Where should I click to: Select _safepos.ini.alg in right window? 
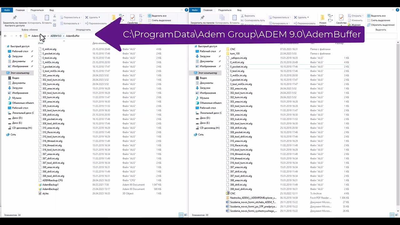pyautogui.click(x=238, y=58)
